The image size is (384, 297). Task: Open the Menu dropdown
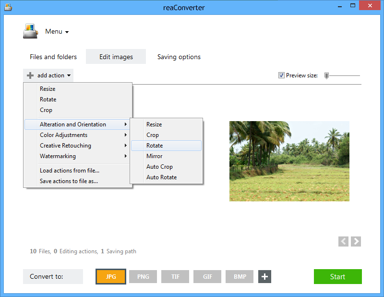(x=57, y=31)
